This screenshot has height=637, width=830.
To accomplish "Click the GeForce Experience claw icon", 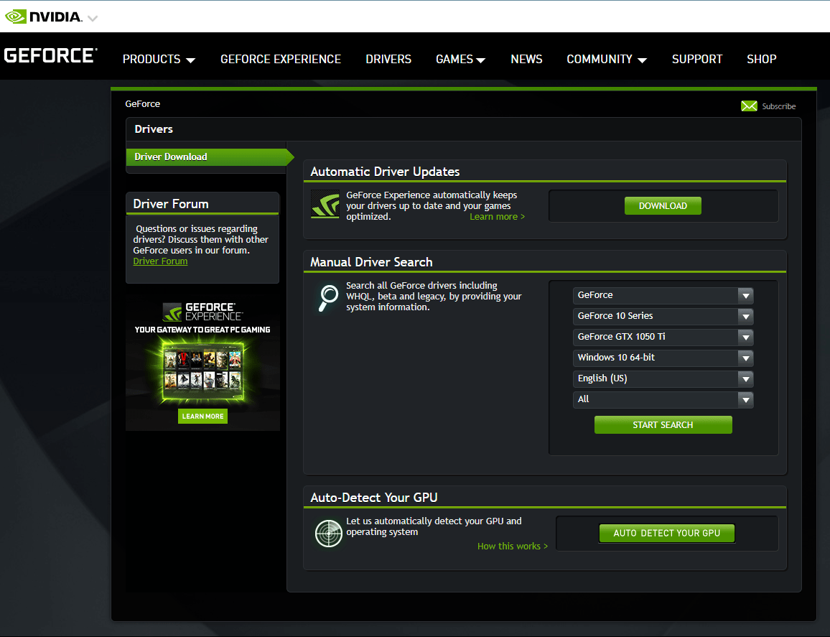I will [325, 204].
